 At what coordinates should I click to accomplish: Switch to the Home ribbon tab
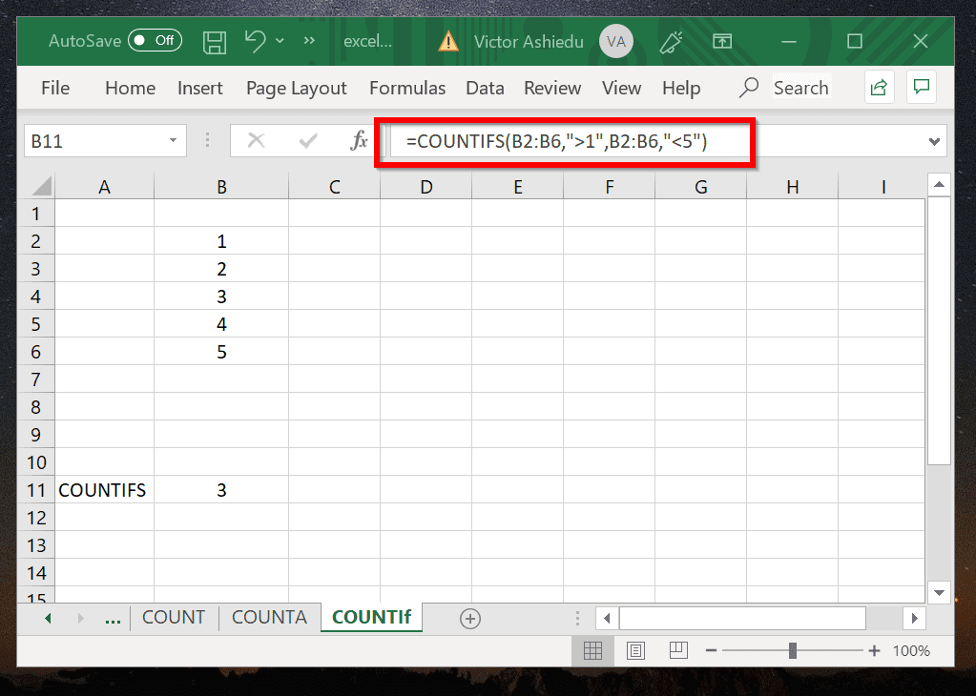coord(130,88)
